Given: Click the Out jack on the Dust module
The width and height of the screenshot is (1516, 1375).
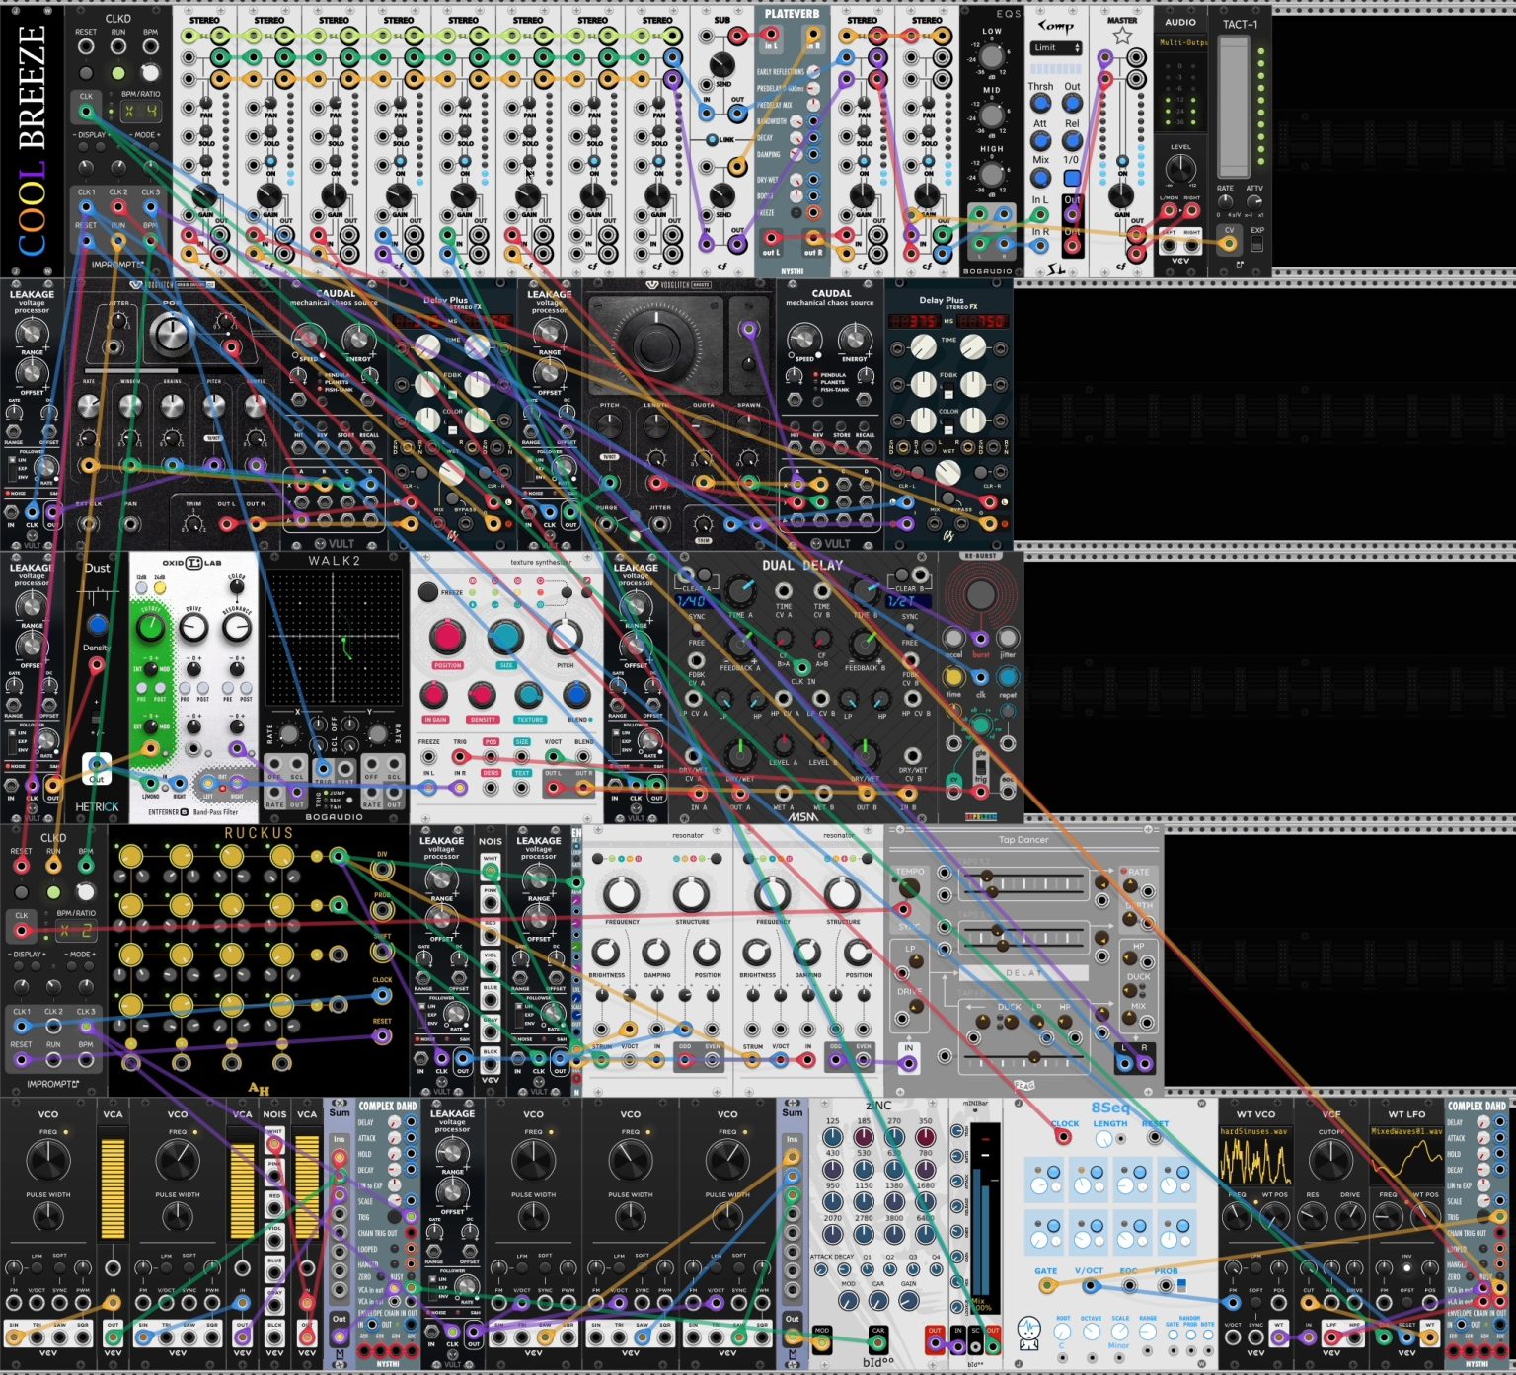Looking at the screenshot, I should pos(97,765).
